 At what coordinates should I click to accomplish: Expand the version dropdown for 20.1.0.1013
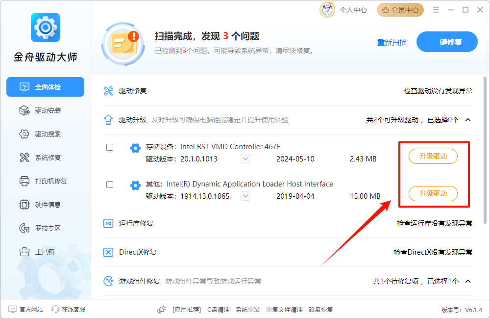click(x=245, y=159)
